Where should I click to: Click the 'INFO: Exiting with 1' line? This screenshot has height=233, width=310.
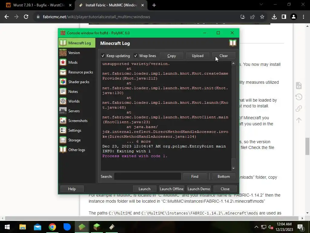coord(126,151)
